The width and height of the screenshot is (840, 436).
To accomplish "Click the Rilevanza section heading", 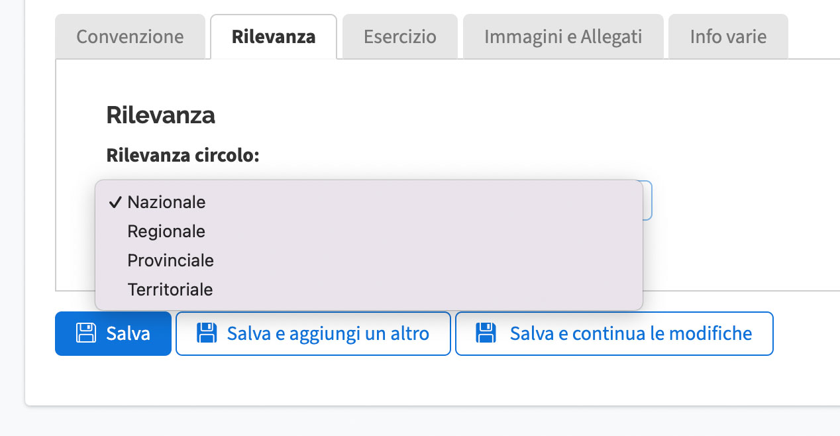I will 160,115.
